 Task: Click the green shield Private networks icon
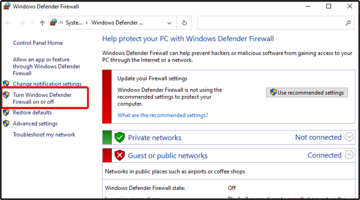coord(120,137)
